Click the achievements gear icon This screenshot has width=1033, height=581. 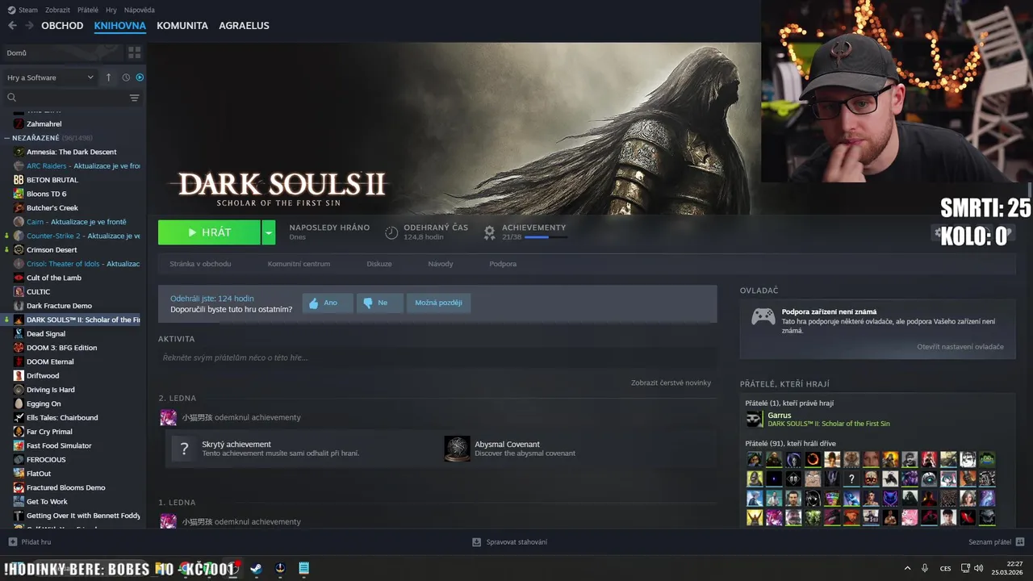tap(489, 232)
